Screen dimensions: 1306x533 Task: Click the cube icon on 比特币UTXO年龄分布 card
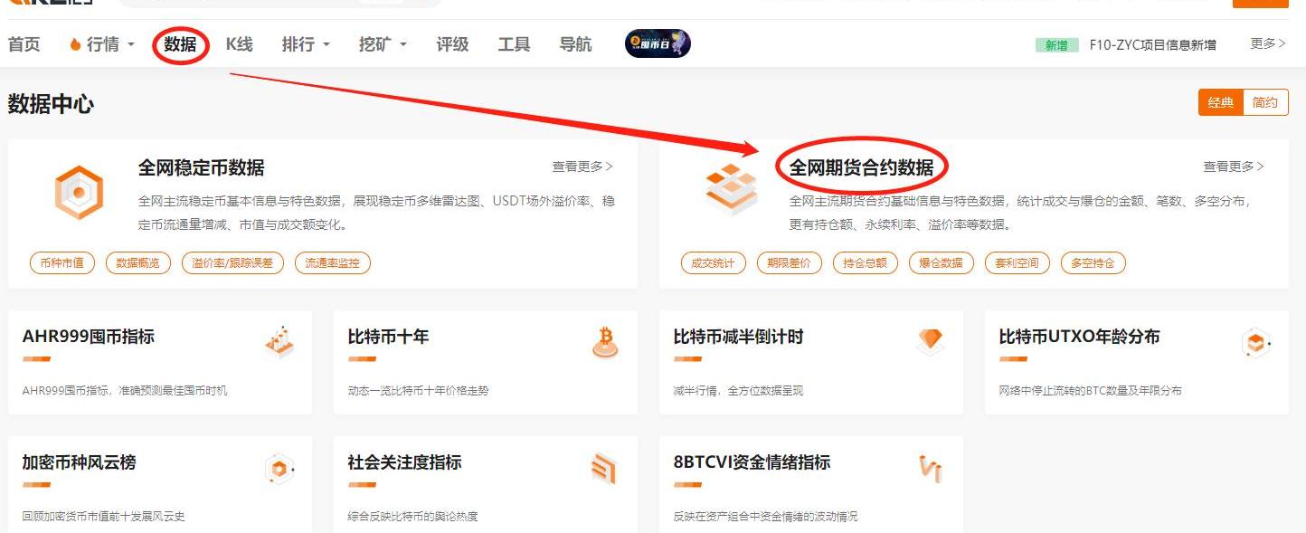coord(1255,342)
